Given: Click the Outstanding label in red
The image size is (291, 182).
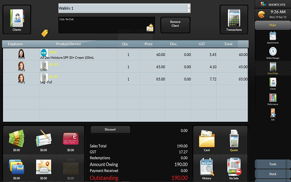Looking at the screenshot, I should [104, 178].
